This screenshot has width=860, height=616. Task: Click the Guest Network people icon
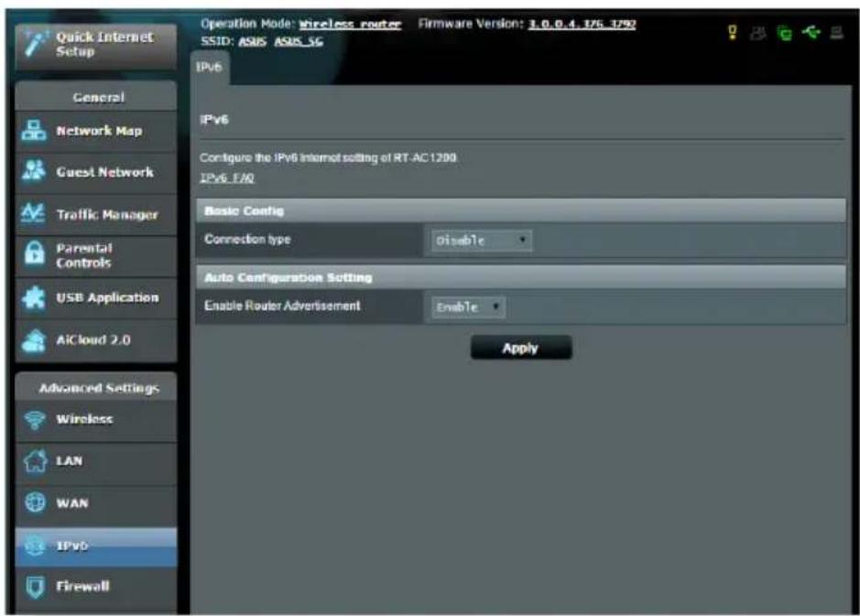34,171
